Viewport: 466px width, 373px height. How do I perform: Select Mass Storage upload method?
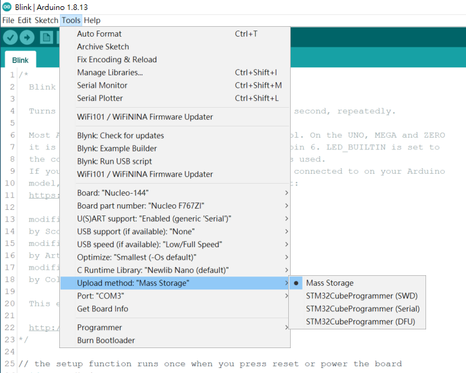click(357, 283)
